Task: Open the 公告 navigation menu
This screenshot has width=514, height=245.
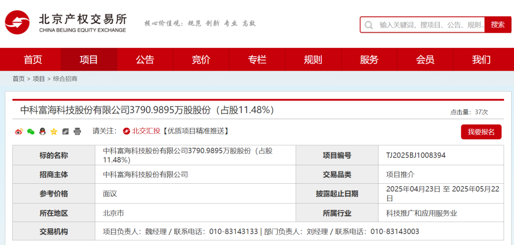Action: pyautogui.click(x=145, y=59)
